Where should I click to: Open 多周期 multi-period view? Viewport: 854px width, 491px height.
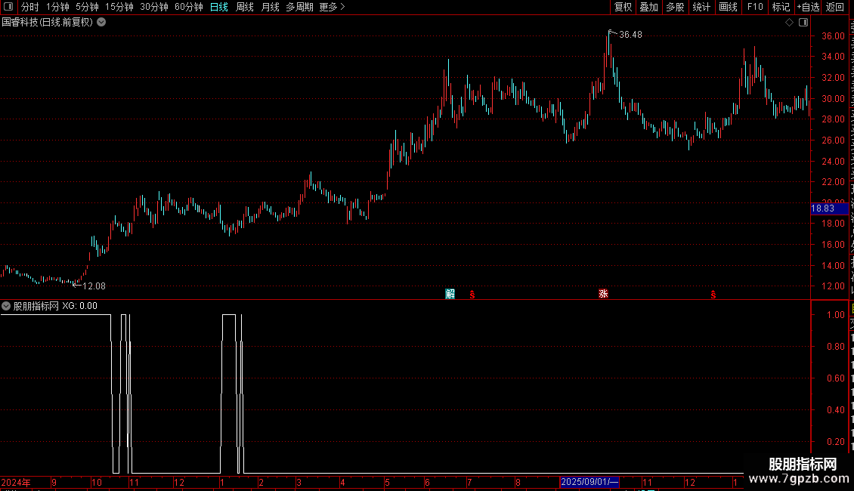(299, 7)
